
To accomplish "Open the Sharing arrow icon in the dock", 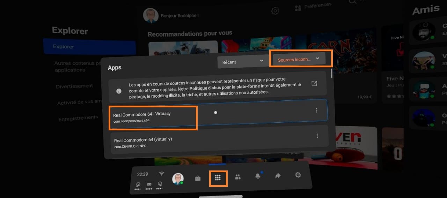I will pyautogui.click(x=278, y=176).
